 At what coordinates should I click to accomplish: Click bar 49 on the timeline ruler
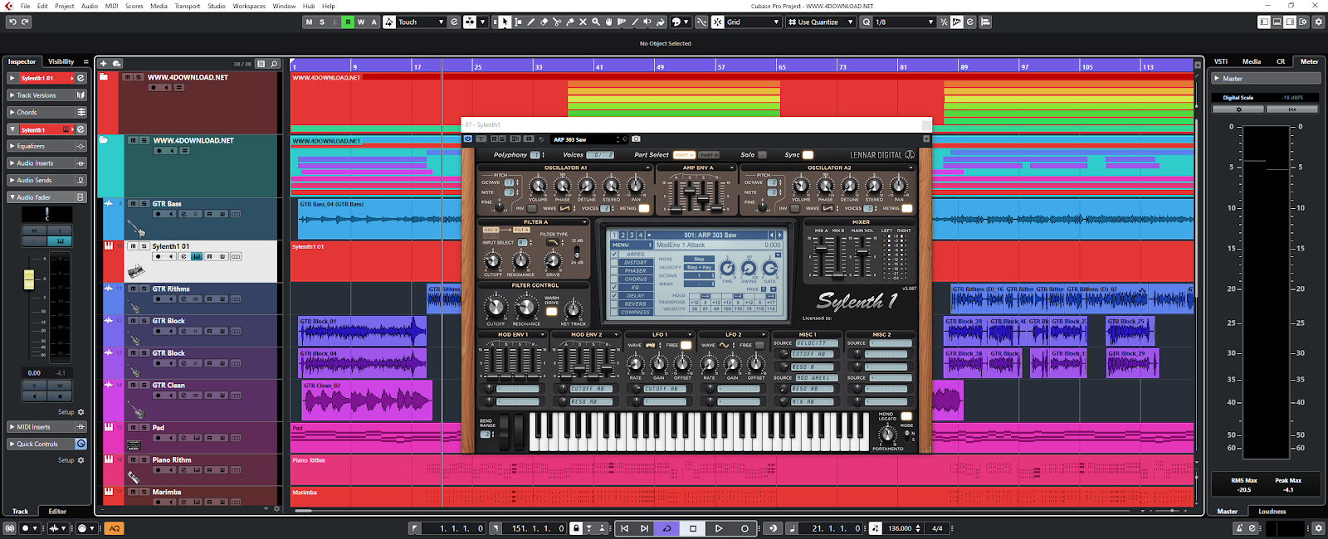661,66
